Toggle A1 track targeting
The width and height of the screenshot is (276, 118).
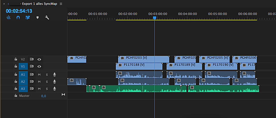(x=23, y=75)
